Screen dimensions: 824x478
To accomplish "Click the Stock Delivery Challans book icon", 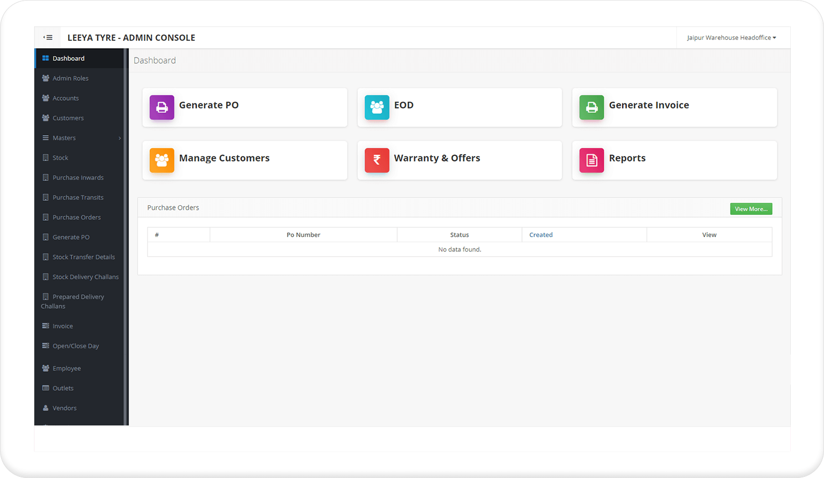I will click(x=45, y=277).
